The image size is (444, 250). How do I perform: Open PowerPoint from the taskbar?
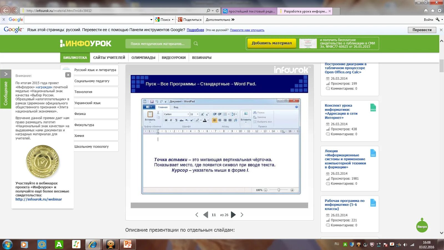point(128,244)
